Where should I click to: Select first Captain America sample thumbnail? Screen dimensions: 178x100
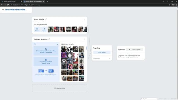click(64, 49)
